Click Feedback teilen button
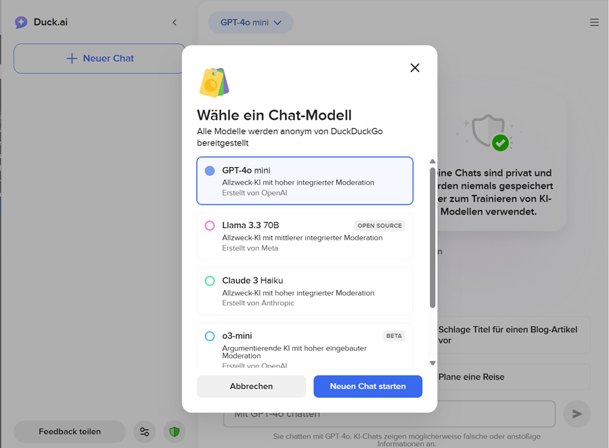The width and height of the screenshot is (609, 448). pyautogui.click(x=70, y=432)
